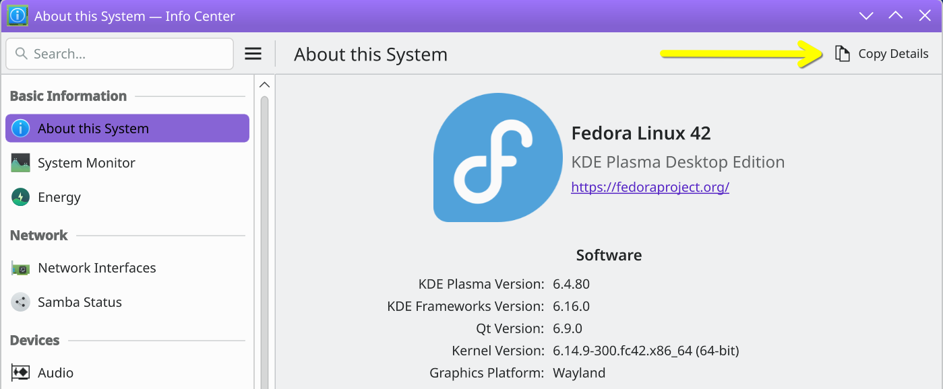Click the Info Center titlebar app icon
This screenshot has width=943, height=389.
[x=17, y=15]
